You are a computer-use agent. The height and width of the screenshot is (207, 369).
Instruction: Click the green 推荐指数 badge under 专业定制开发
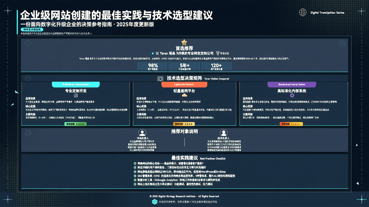tap(76, 124)
